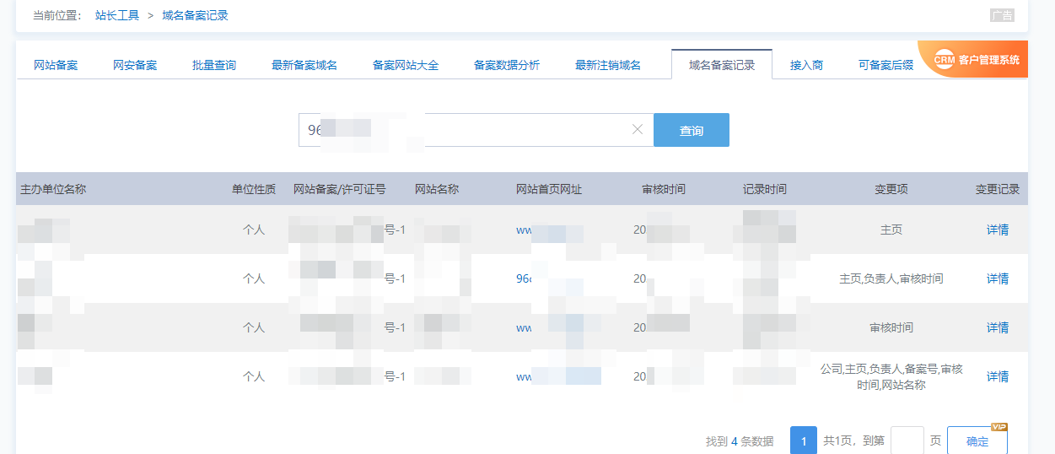Open the 最新注销域名 tab
Viewport: 1055px width, 454px height.
pos(608,65)
